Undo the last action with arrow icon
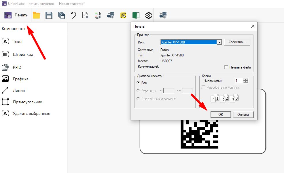Viewport: 284px width, 173px height. [x=73, y=15]
